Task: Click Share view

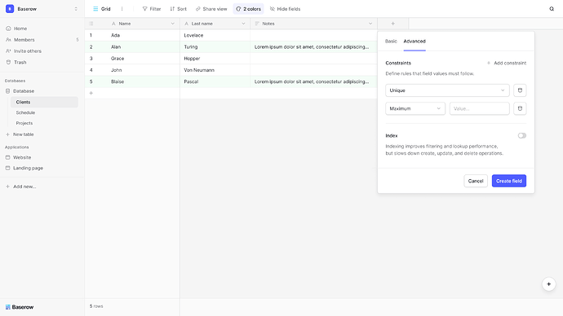Action: click(211, 9)
